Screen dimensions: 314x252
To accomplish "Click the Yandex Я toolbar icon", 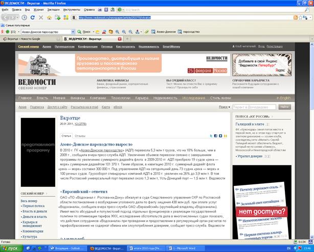I will 2,32.
